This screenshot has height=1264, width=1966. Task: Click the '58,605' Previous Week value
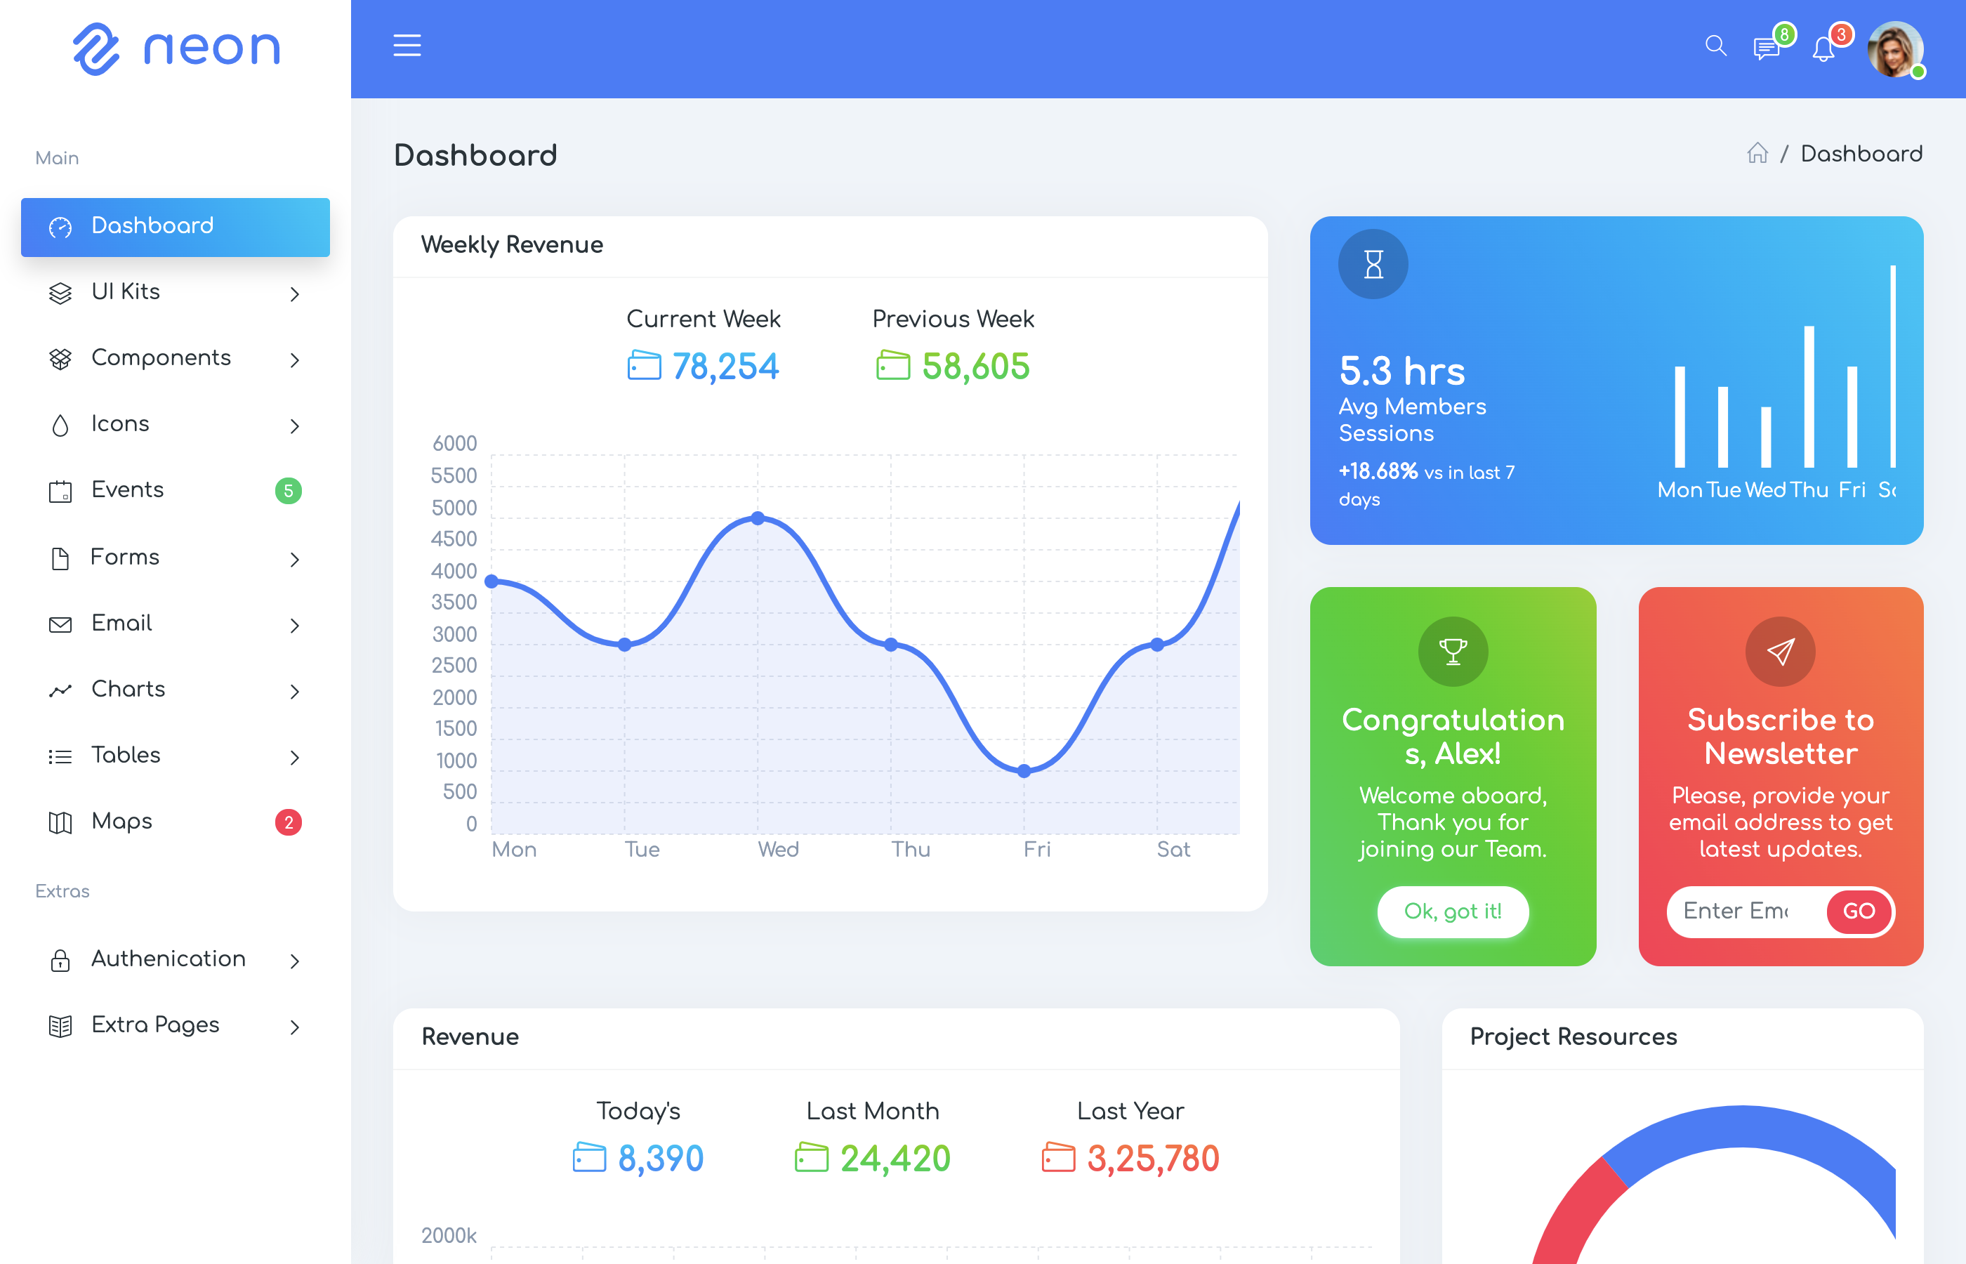pos(975,366)
